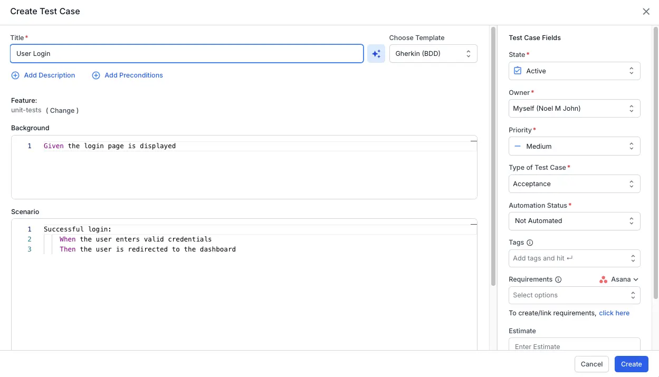The image size is (659, 377).
Task: Click the Asana logo icon
Action: (x=604, y=279)
